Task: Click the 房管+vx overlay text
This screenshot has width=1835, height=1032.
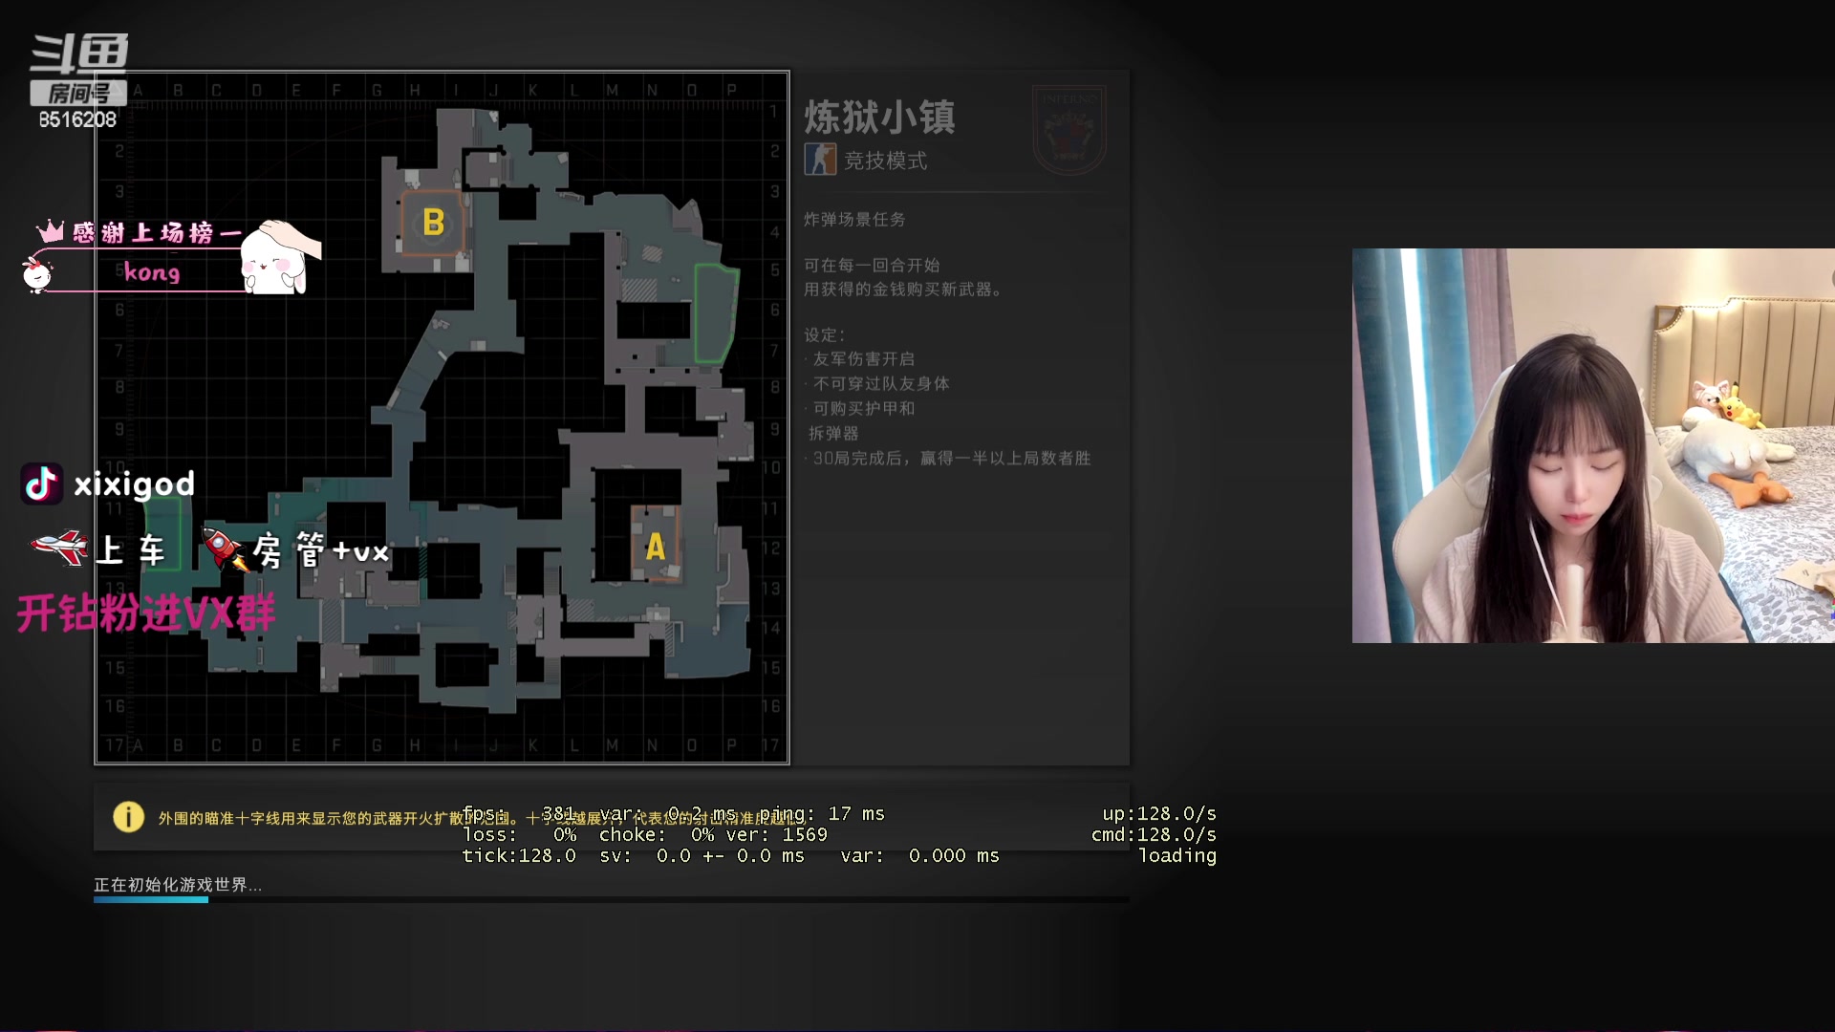Action: tap(321, 550)
